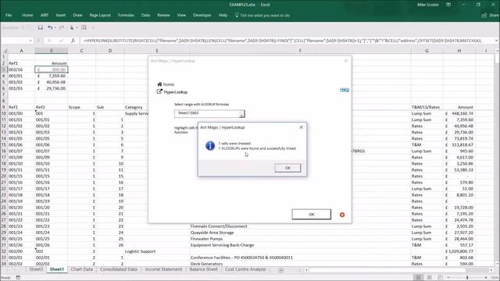Switch to Consolidated Data sheet tab

tap(118, 269)
